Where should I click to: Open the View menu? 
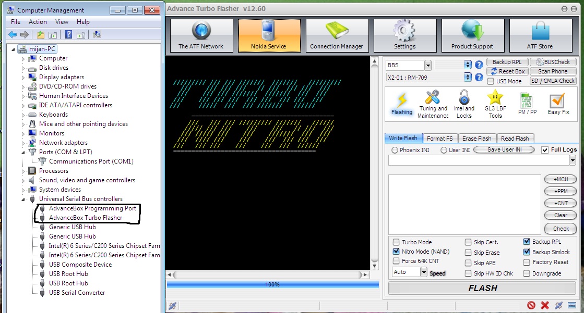(x=62, y=22)
